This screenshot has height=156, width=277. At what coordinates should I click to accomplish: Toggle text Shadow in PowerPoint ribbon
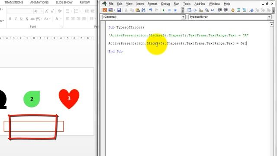27,19
